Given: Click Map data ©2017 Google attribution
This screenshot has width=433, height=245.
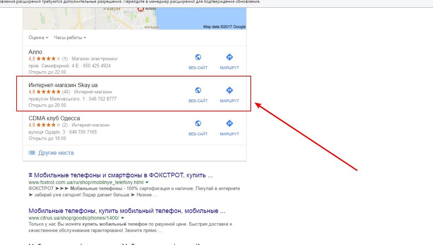Looking at the screenshot, I should (x=224, y=27).
